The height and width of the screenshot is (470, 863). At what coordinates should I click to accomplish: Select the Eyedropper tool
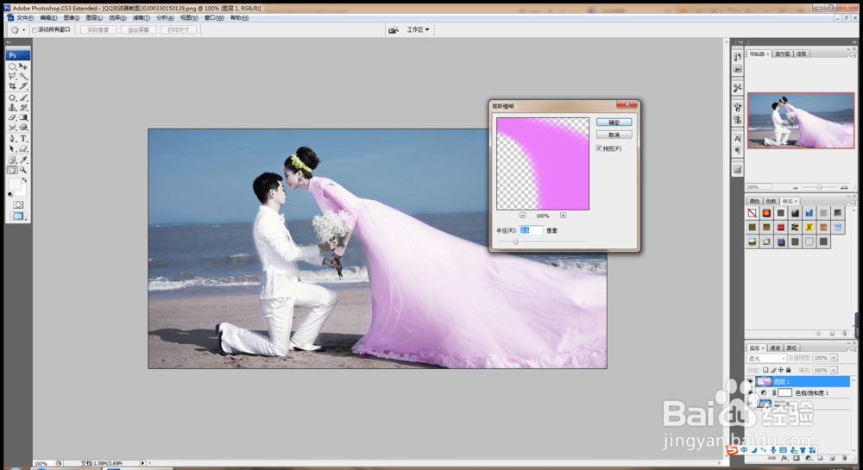23,160
